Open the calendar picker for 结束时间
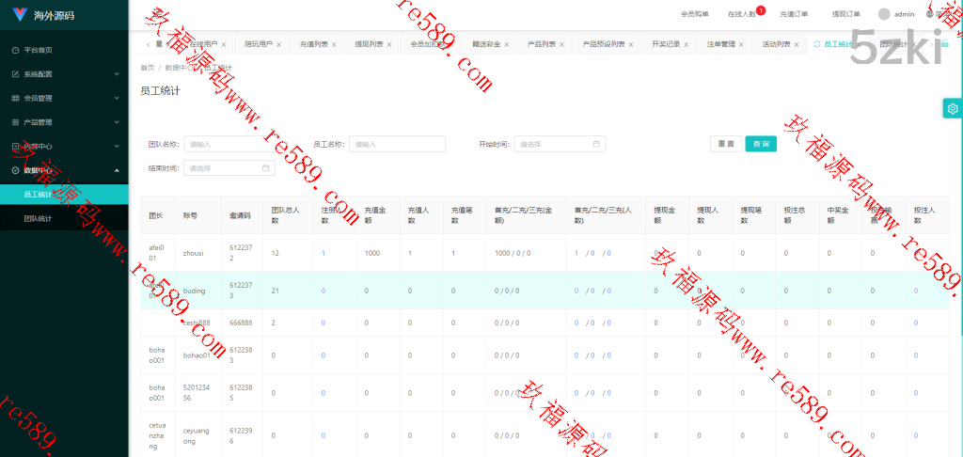This screenshot has height=457, width=963. tap(265, 168)
